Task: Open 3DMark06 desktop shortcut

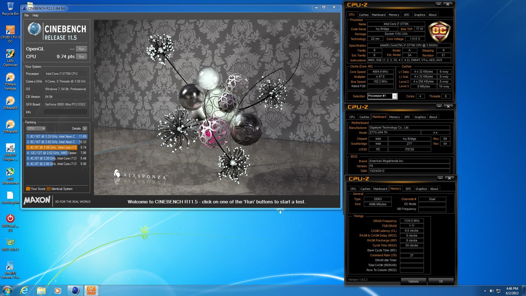Action: [x=10, y=126]
